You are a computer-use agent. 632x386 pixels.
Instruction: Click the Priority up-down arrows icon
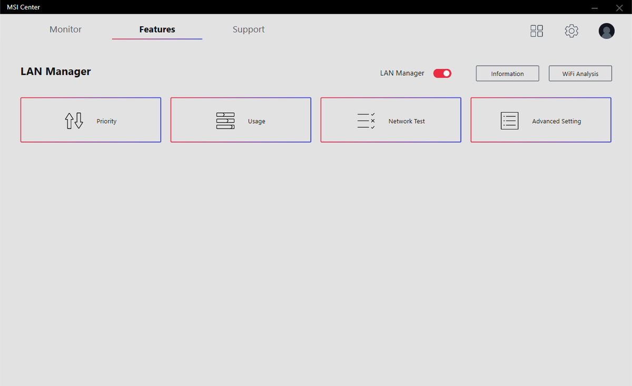pos(74,121)
